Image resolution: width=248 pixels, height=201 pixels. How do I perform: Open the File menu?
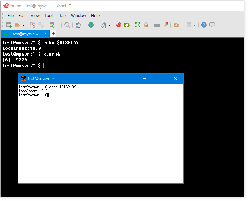(11, 15)
